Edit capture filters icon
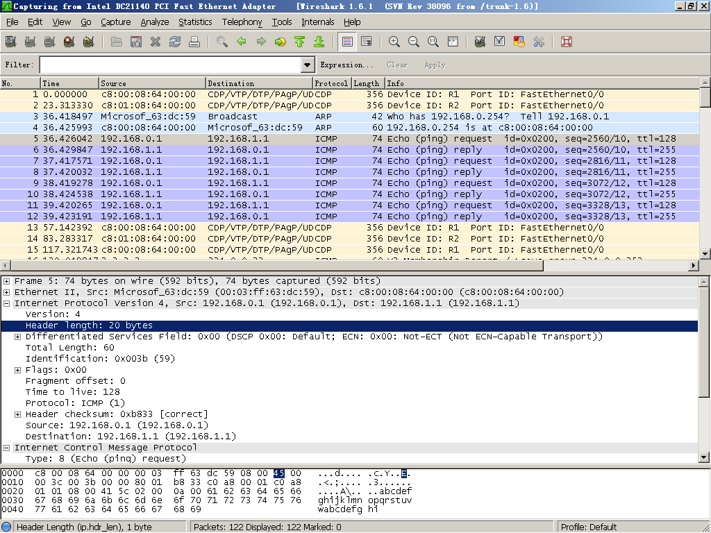This screenshot has width=711, height=533. click(480, 42)
